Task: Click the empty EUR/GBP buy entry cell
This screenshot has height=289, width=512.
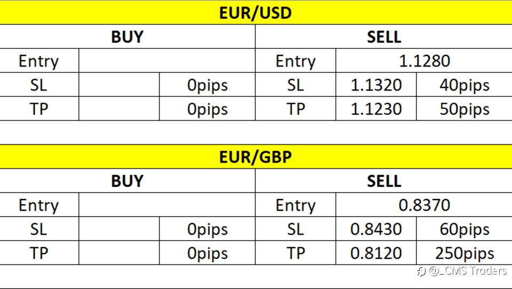Action: click(167, 205)
